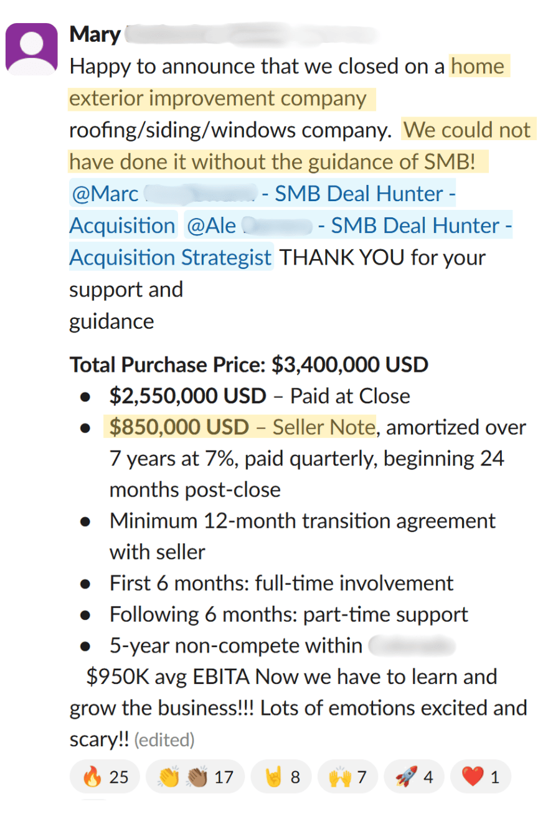This screenshot has height=819, width=543.
Task: Click the First 6 months full-time involvement bullet
Action: [x=281, y=583]
